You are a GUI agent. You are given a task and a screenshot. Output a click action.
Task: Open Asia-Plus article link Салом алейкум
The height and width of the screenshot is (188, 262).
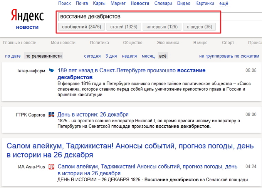[x=147, y=170]
